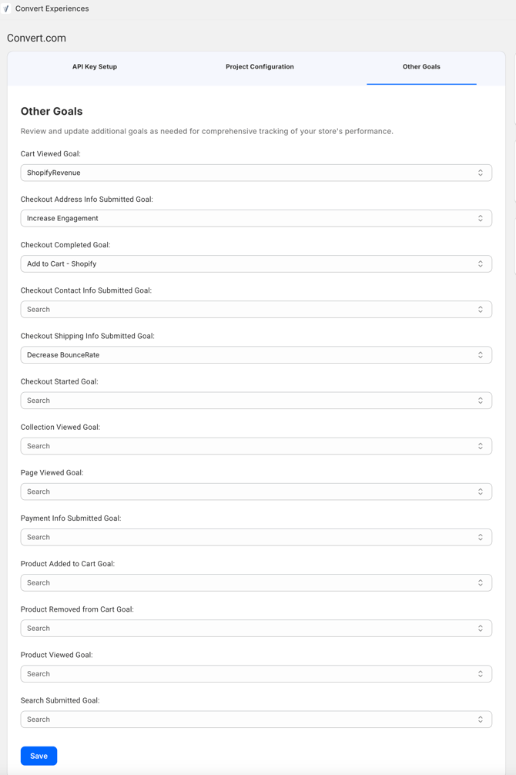Open Product Removed from Cart Goal selector
Image resolution: width=516 pixels, height=775 pixels.
click(x=256, y=628)
